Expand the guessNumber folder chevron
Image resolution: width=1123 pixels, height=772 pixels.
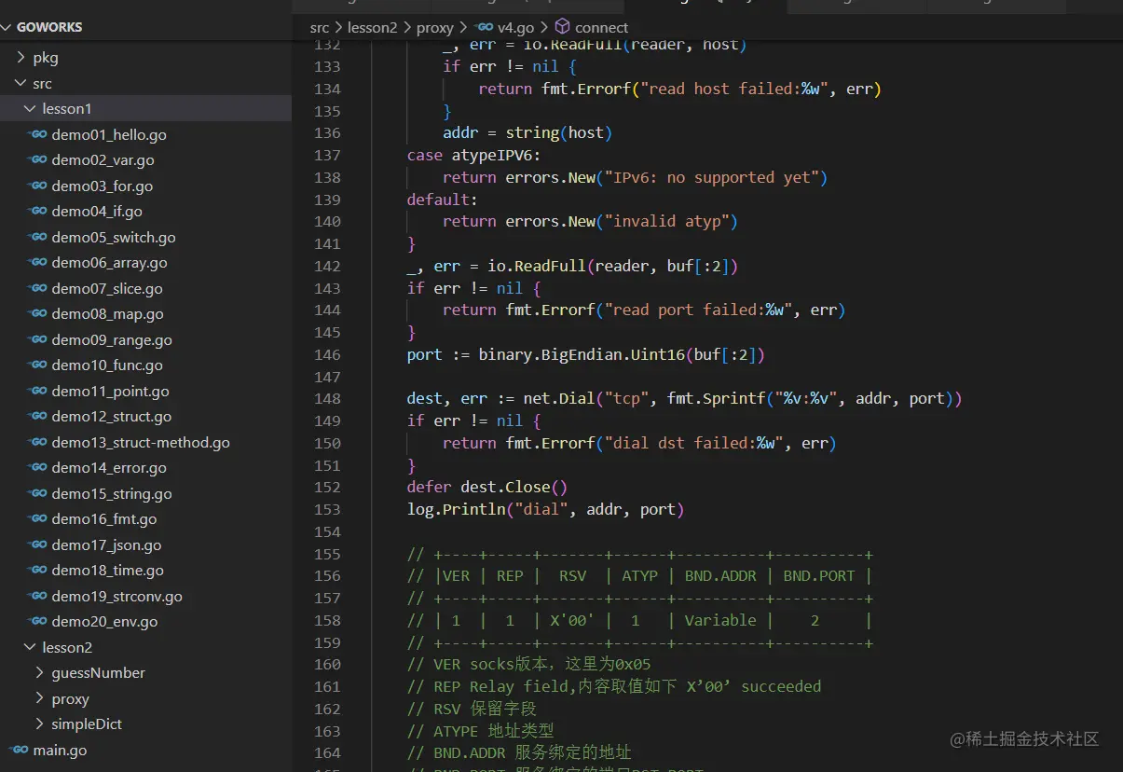tap(39, 672)
